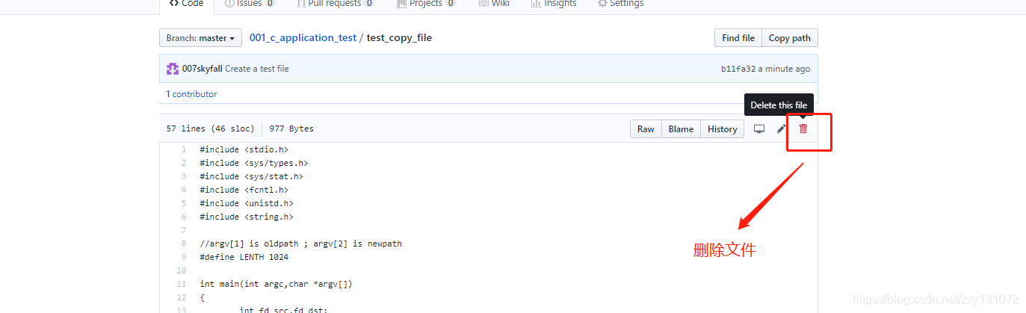Click the int main(int argc,char *argv[]) line
1026x313 pixels.
pos(276,284)
